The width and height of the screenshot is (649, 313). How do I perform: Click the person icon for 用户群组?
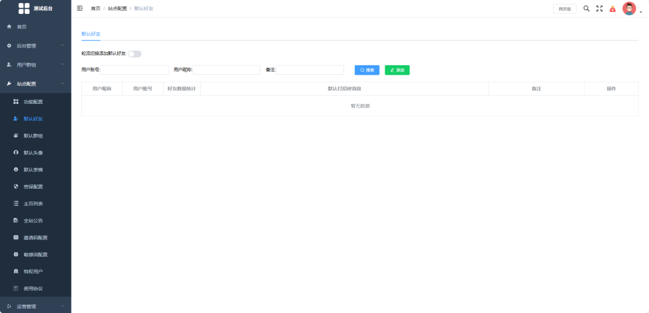click(x=9, y=65)
